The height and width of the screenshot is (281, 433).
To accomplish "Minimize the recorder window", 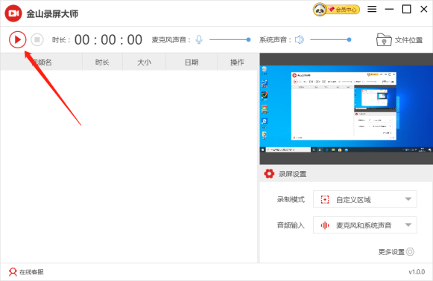I will point(389,10).
